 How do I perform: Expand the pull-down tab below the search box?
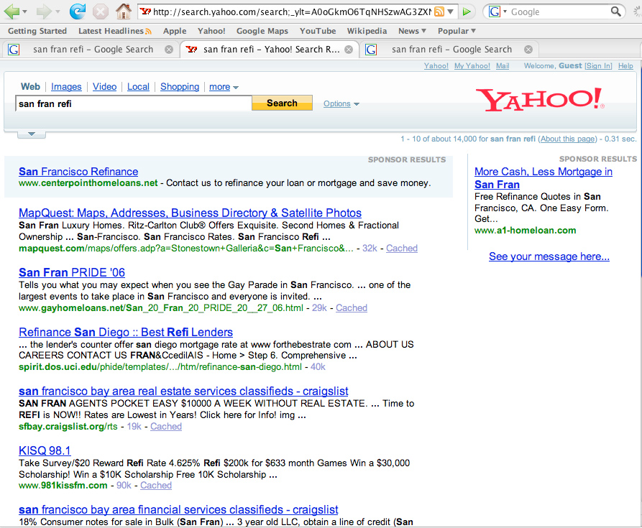[x=32, y=134]
